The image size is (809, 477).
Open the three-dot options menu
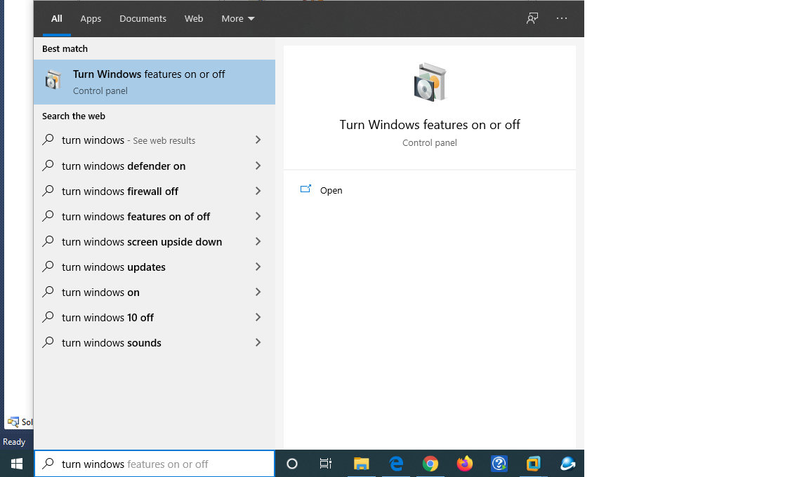click(562, 18)
